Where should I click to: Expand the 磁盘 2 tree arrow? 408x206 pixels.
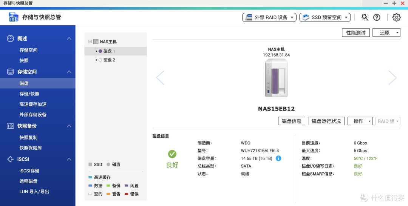pos(97,60)
